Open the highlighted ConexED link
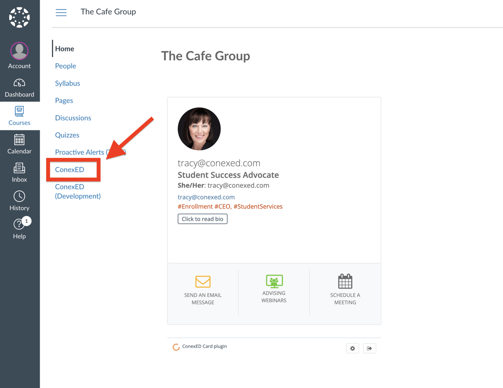The height and width of the screenshot is (388, 503). (x=70, y=169)
